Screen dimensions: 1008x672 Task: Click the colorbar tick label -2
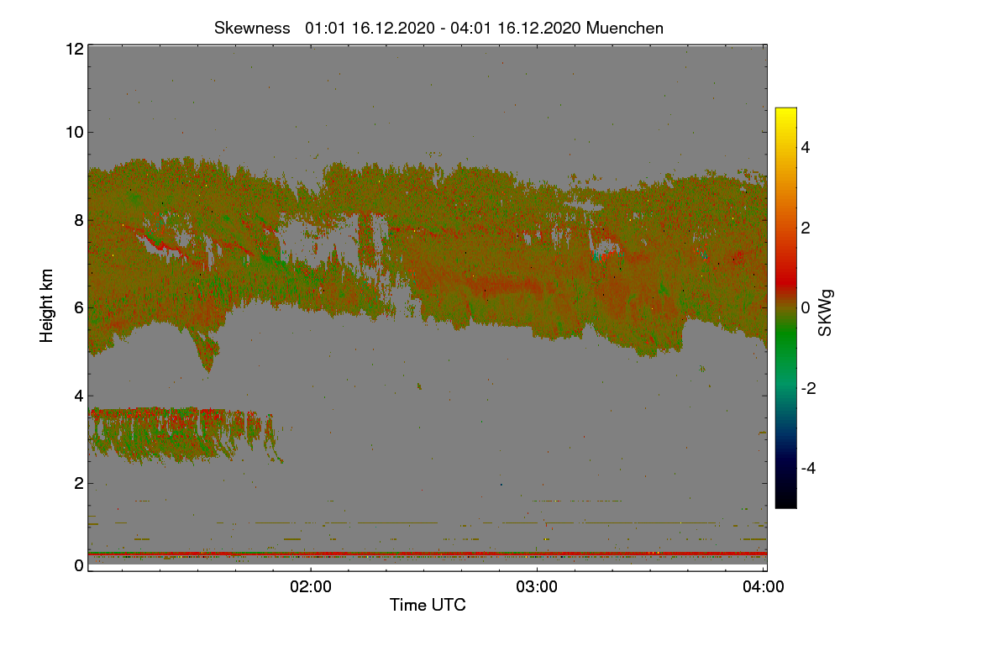[808, 388]
